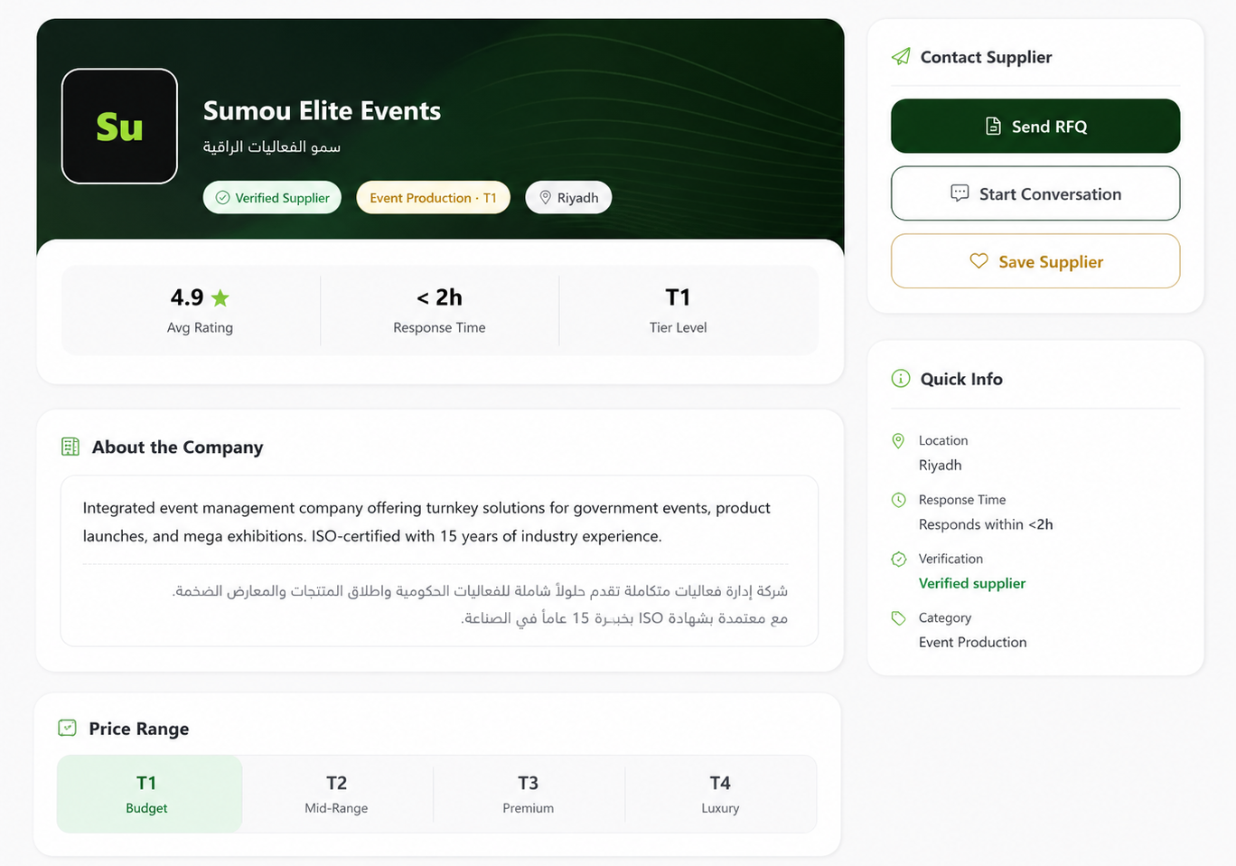1236x866 pixels.
Task: Click the verification badge icon in Quick Info
Action: [898, 559]
